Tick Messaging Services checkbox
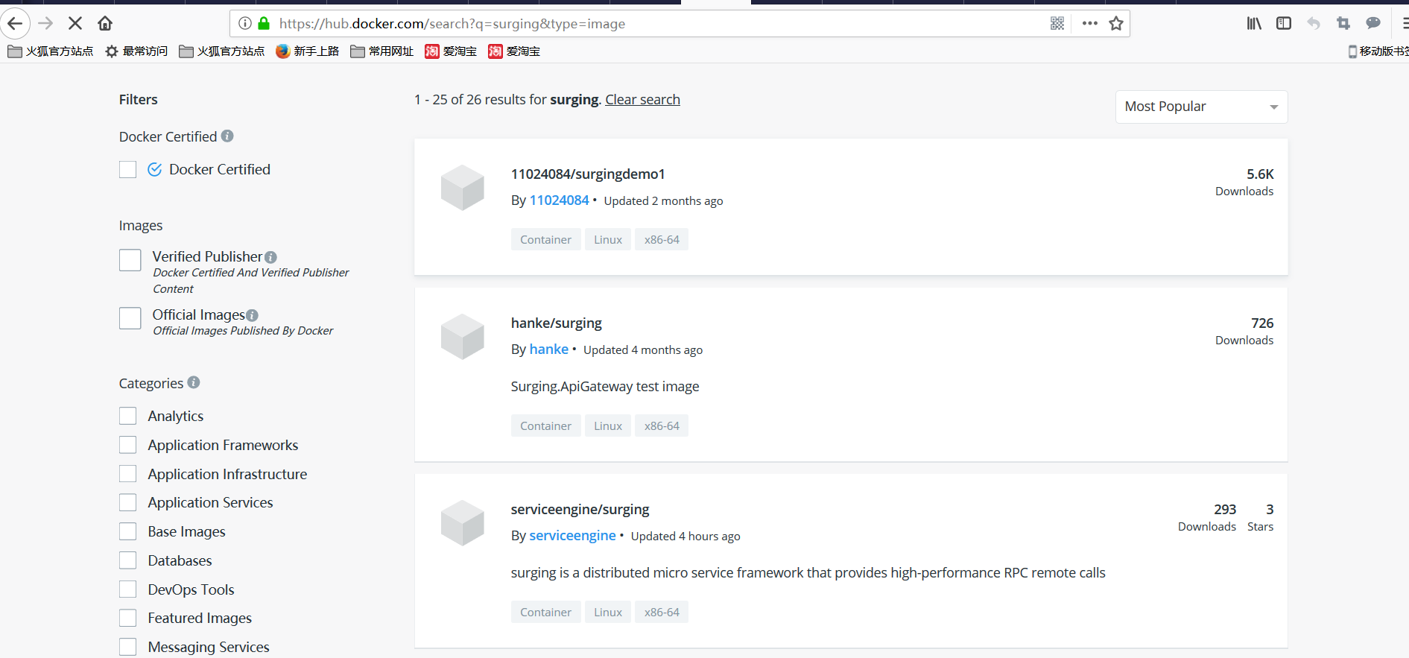This screenshot has height=658, width=1409. [x=128, y=647]
